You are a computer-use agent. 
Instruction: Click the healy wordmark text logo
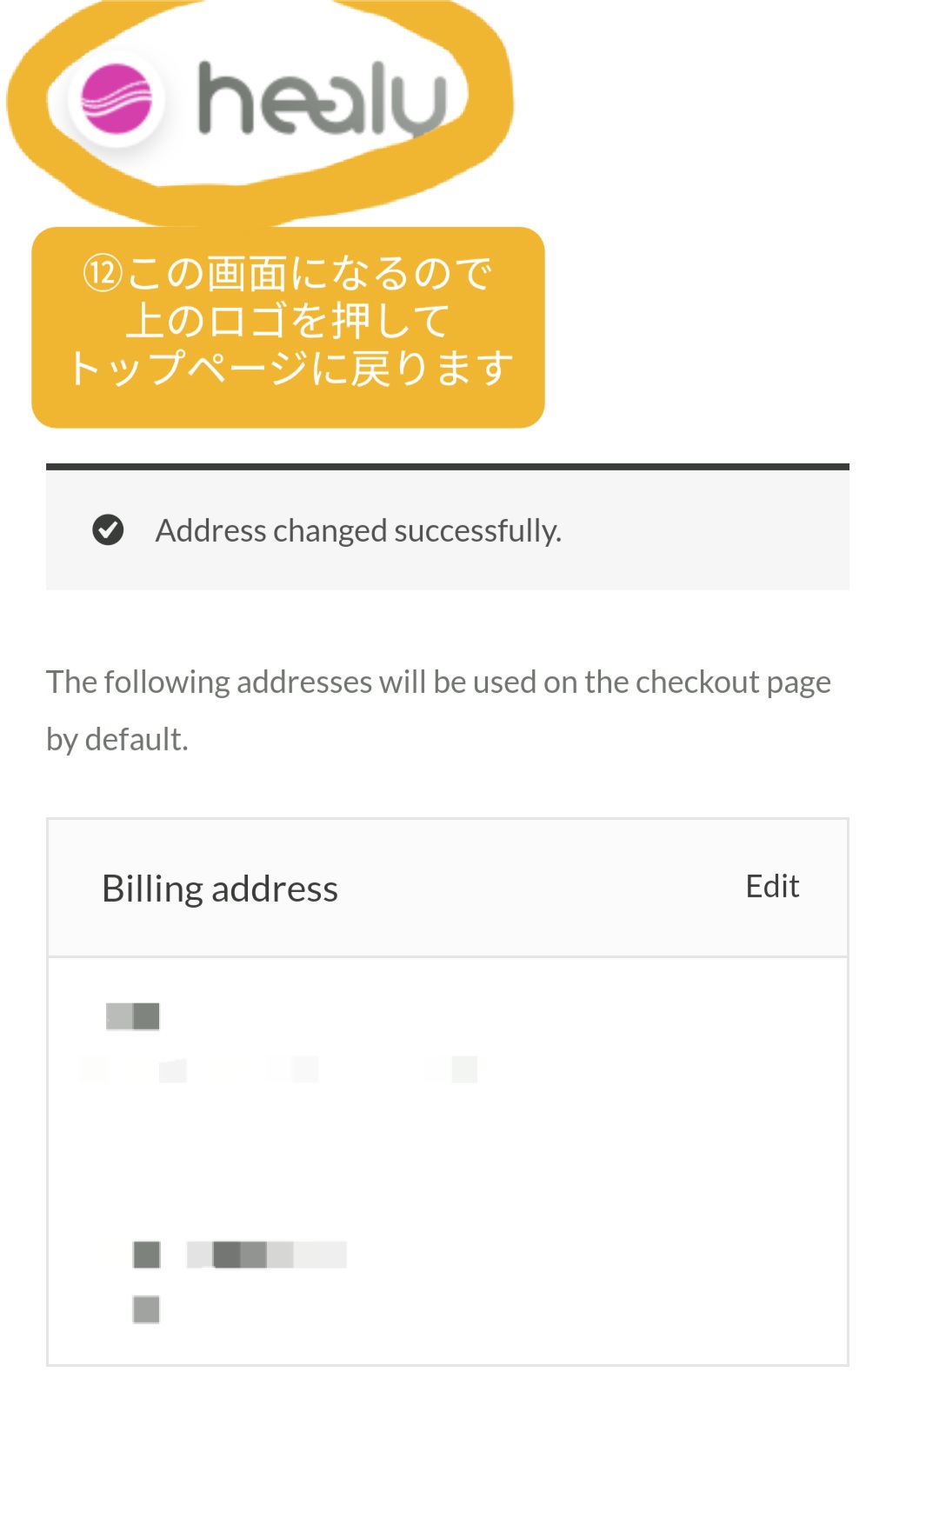click(323, 99)
